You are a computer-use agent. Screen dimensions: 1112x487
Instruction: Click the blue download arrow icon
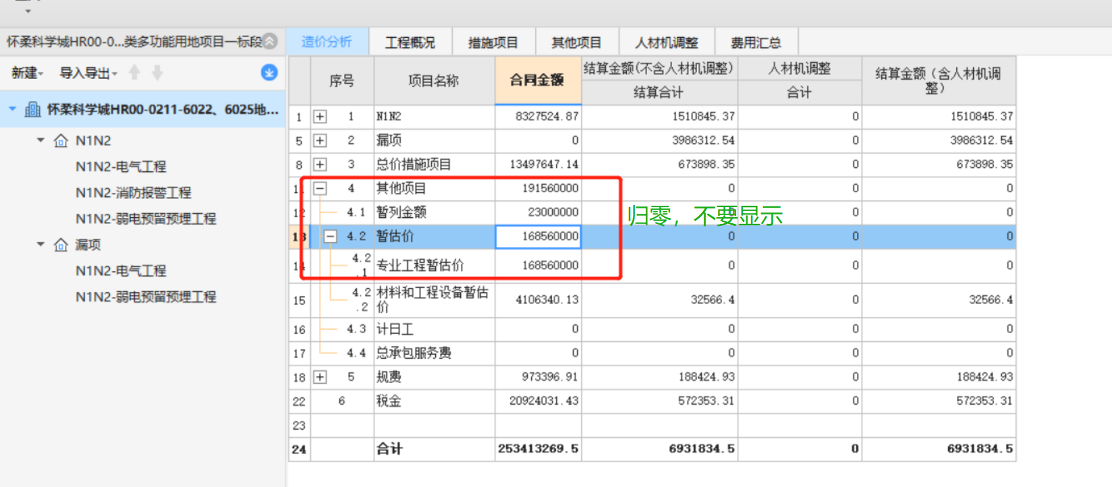(269, 72)
